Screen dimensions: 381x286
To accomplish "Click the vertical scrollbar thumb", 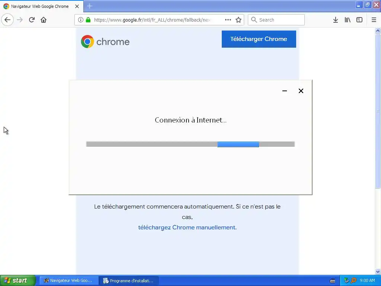I will pos(378,111).
